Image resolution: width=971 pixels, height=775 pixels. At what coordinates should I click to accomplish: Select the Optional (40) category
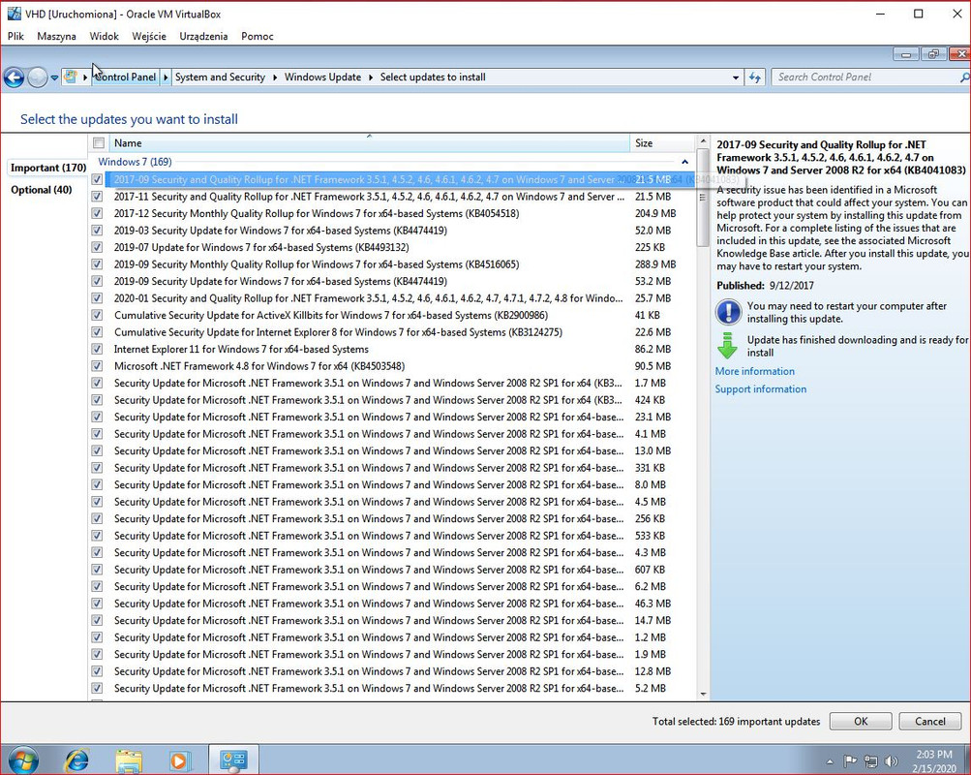point(42,190)
